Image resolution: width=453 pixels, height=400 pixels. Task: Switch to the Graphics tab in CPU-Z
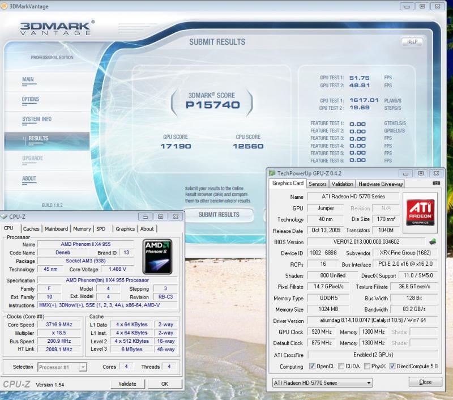(x=125, y=229)
